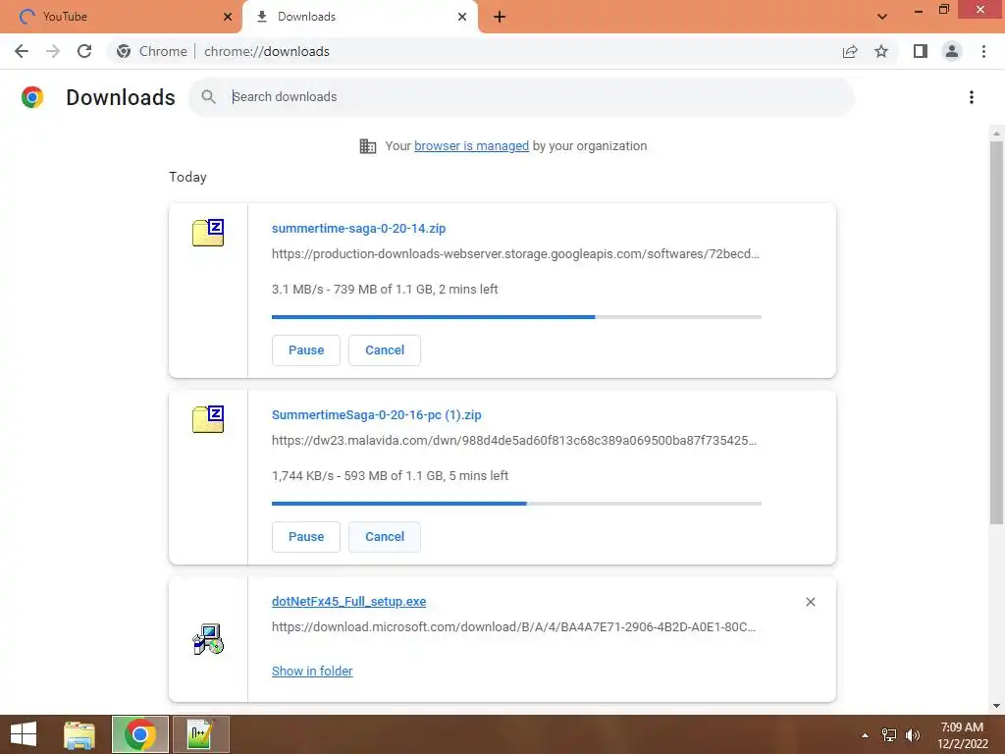This screenshot has width=1005, height=754.
Task: Open the SummertimeSaga-0-20-16-pc (1).zip link
Action: 376,415
